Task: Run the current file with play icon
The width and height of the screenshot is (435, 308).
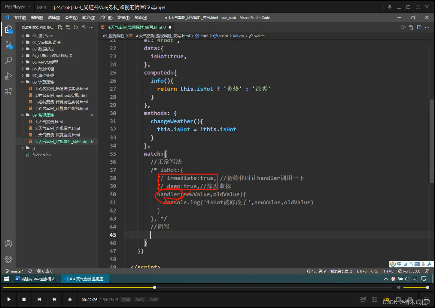Action: (x=403, y=27)
